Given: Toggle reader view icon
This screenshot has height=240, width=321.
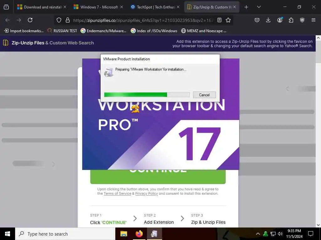Looking at the screenshot, I should click(219, 20).
